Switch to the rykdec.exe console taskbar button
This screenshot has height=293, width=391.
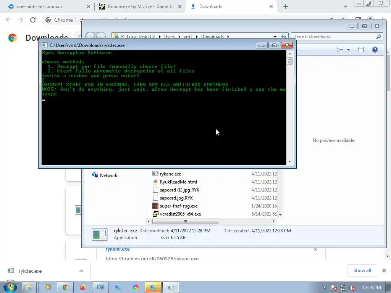coord(171,288)
